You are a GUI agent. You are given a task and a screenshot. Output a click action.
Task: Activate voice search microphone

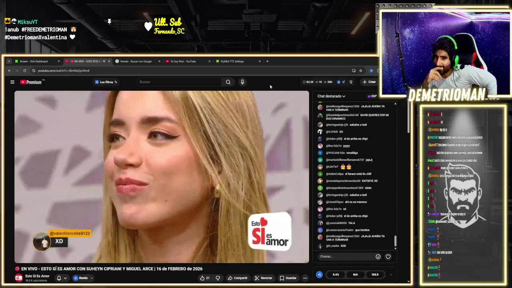242,82
